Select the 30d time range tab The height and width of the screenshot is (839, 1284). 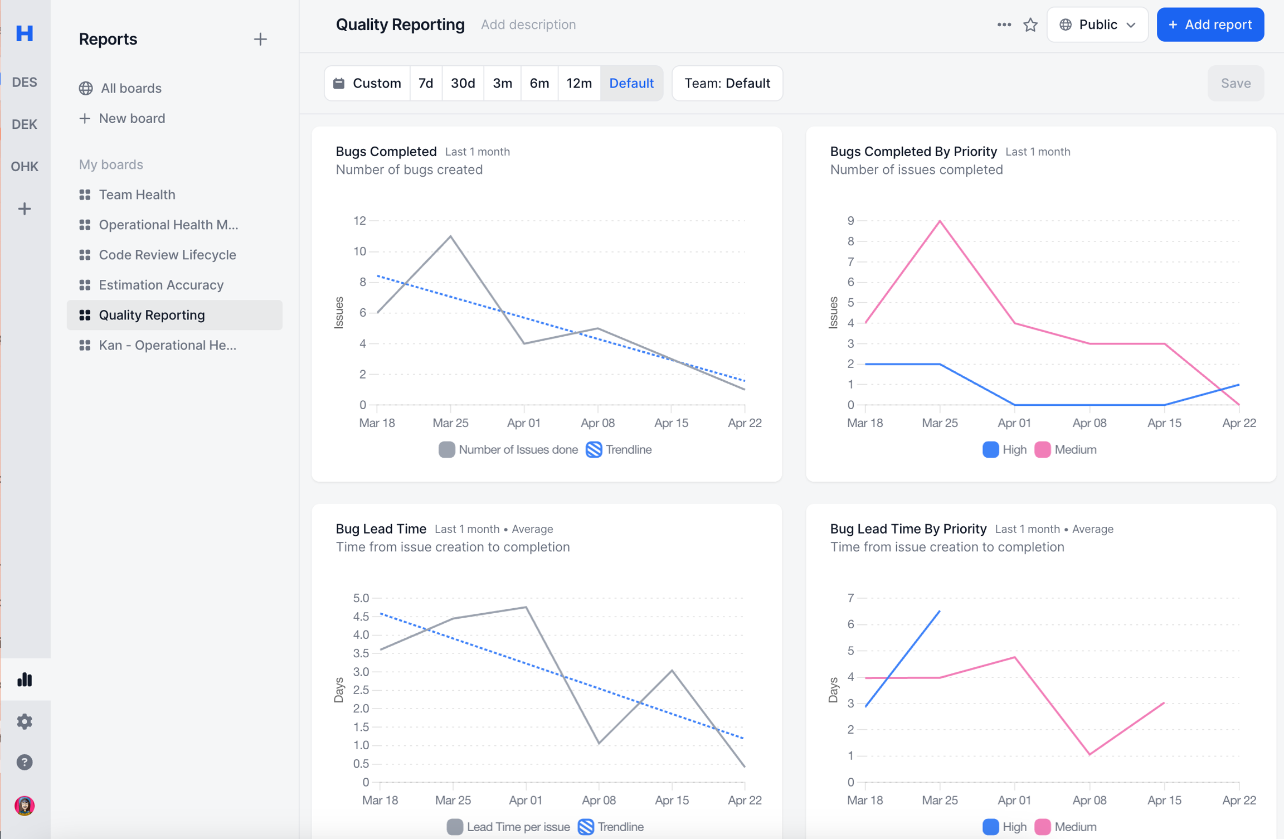pos(463,84)
